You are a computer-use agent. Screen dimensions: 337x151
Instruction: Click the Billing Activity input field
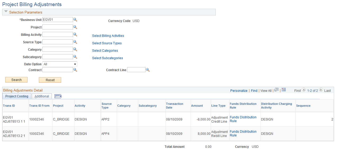pos(57,34)
